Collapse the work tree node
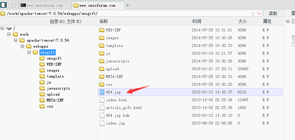Viewport: 295px width, 140px height. pyautogui.click(x=9, y=34)
